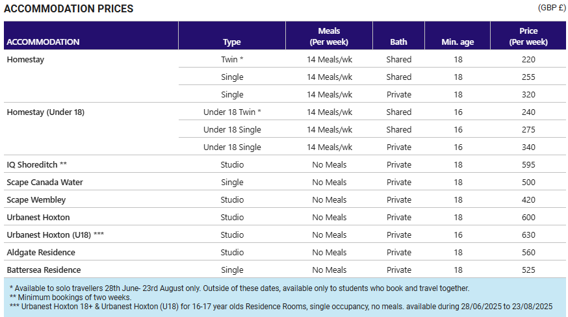Click the GBP £ currency label
This screenshot has width=568, height=317.
point(552,8)
